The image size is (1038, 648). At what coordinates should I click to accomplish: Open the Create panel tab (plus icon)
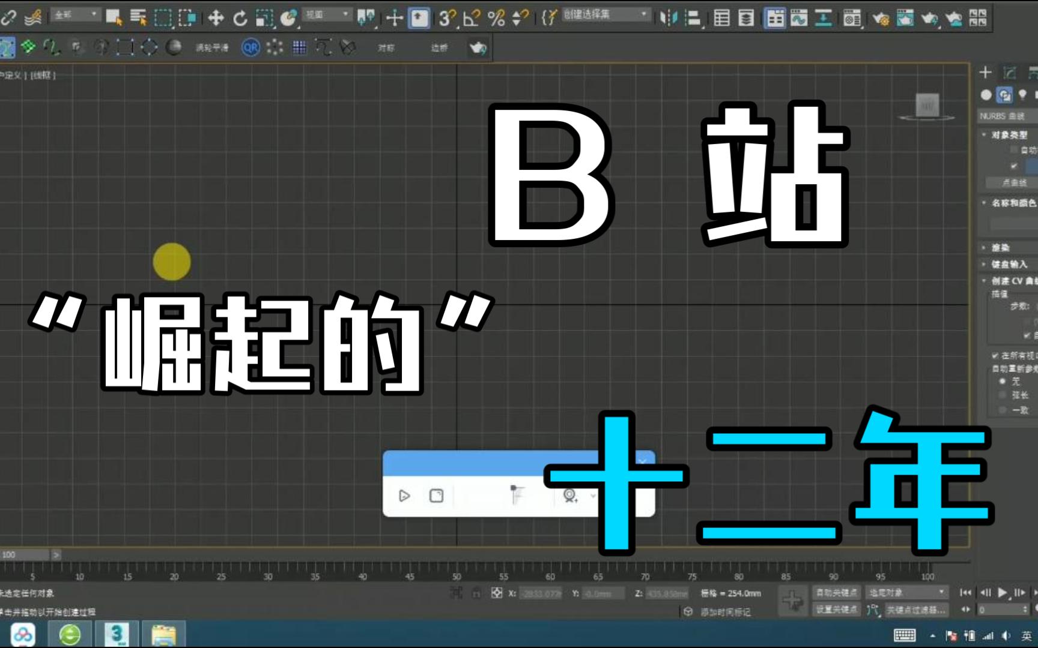985,73
